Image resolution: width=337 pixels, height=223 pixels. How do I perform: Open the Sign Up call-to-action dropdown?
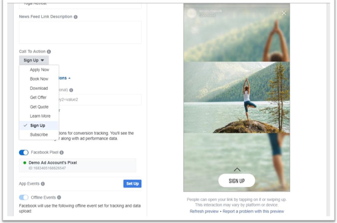coord(34,60)
